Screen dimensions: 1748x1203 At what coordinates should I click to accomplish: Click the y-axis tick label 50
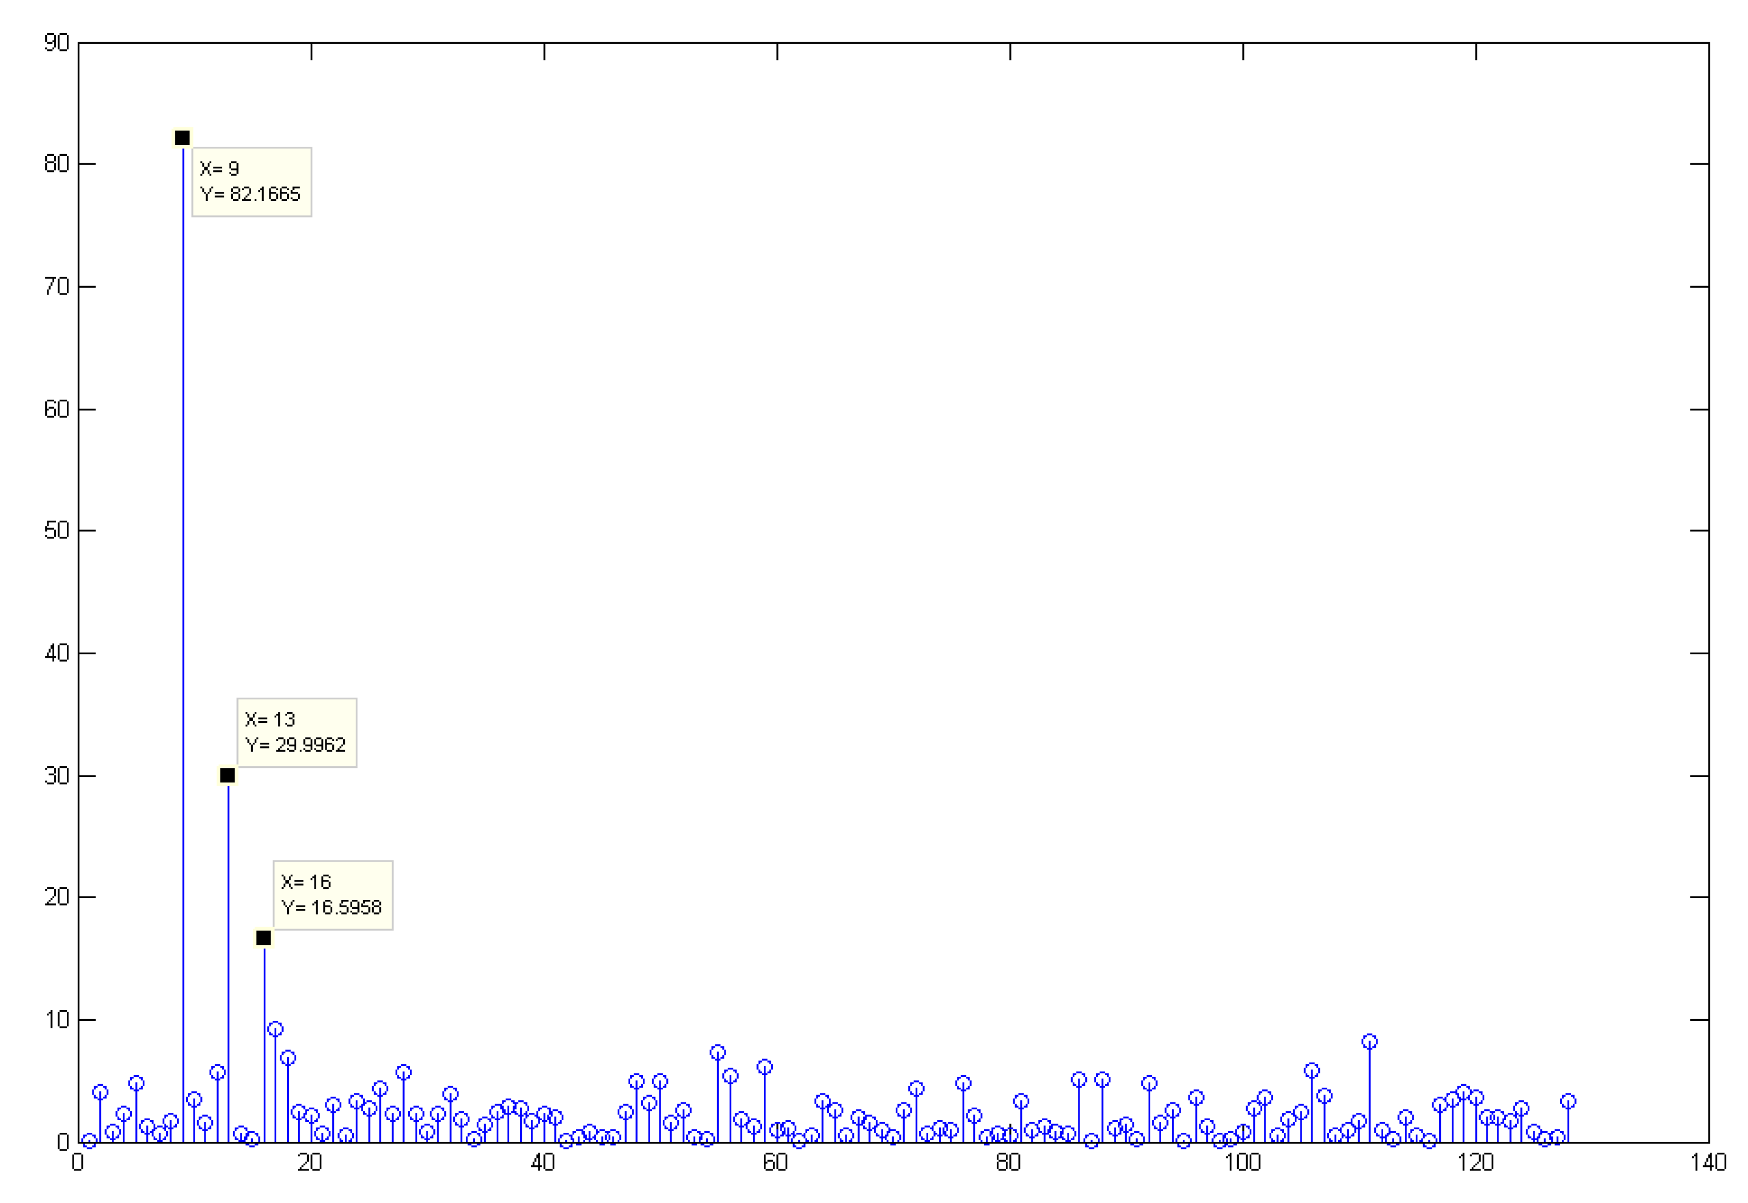click(57, 530)
